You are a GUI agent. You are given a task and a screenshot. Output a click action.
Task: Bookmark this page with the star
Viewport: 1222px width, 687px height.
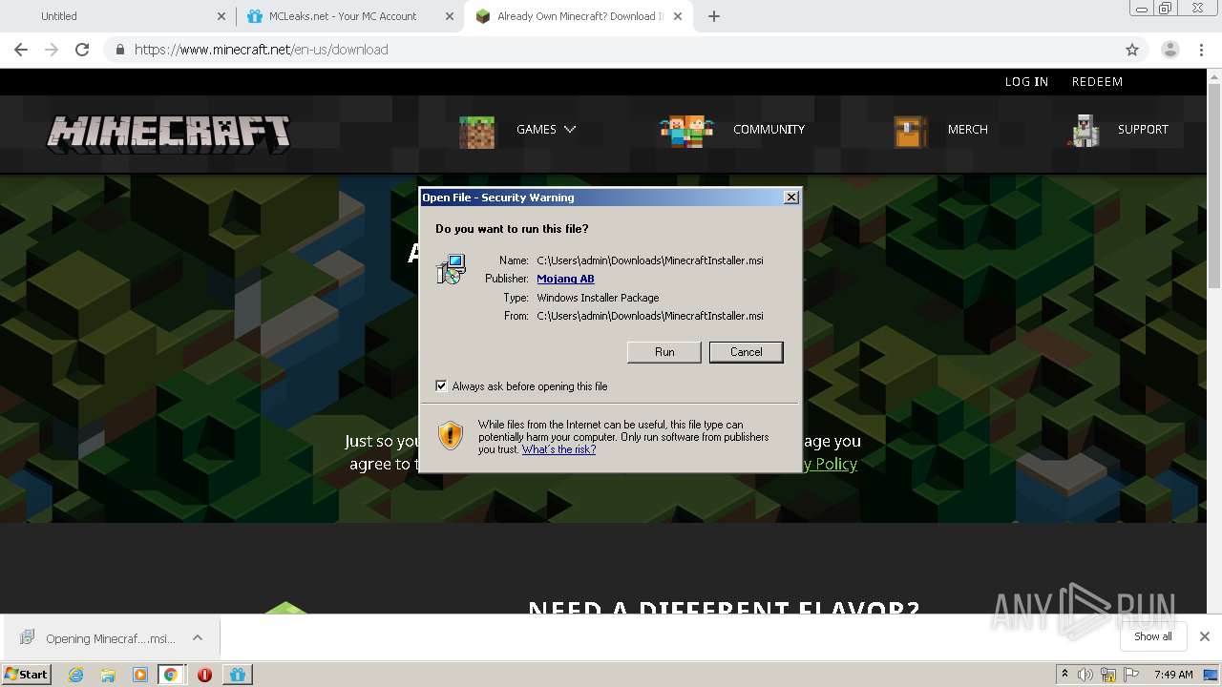1132,50
